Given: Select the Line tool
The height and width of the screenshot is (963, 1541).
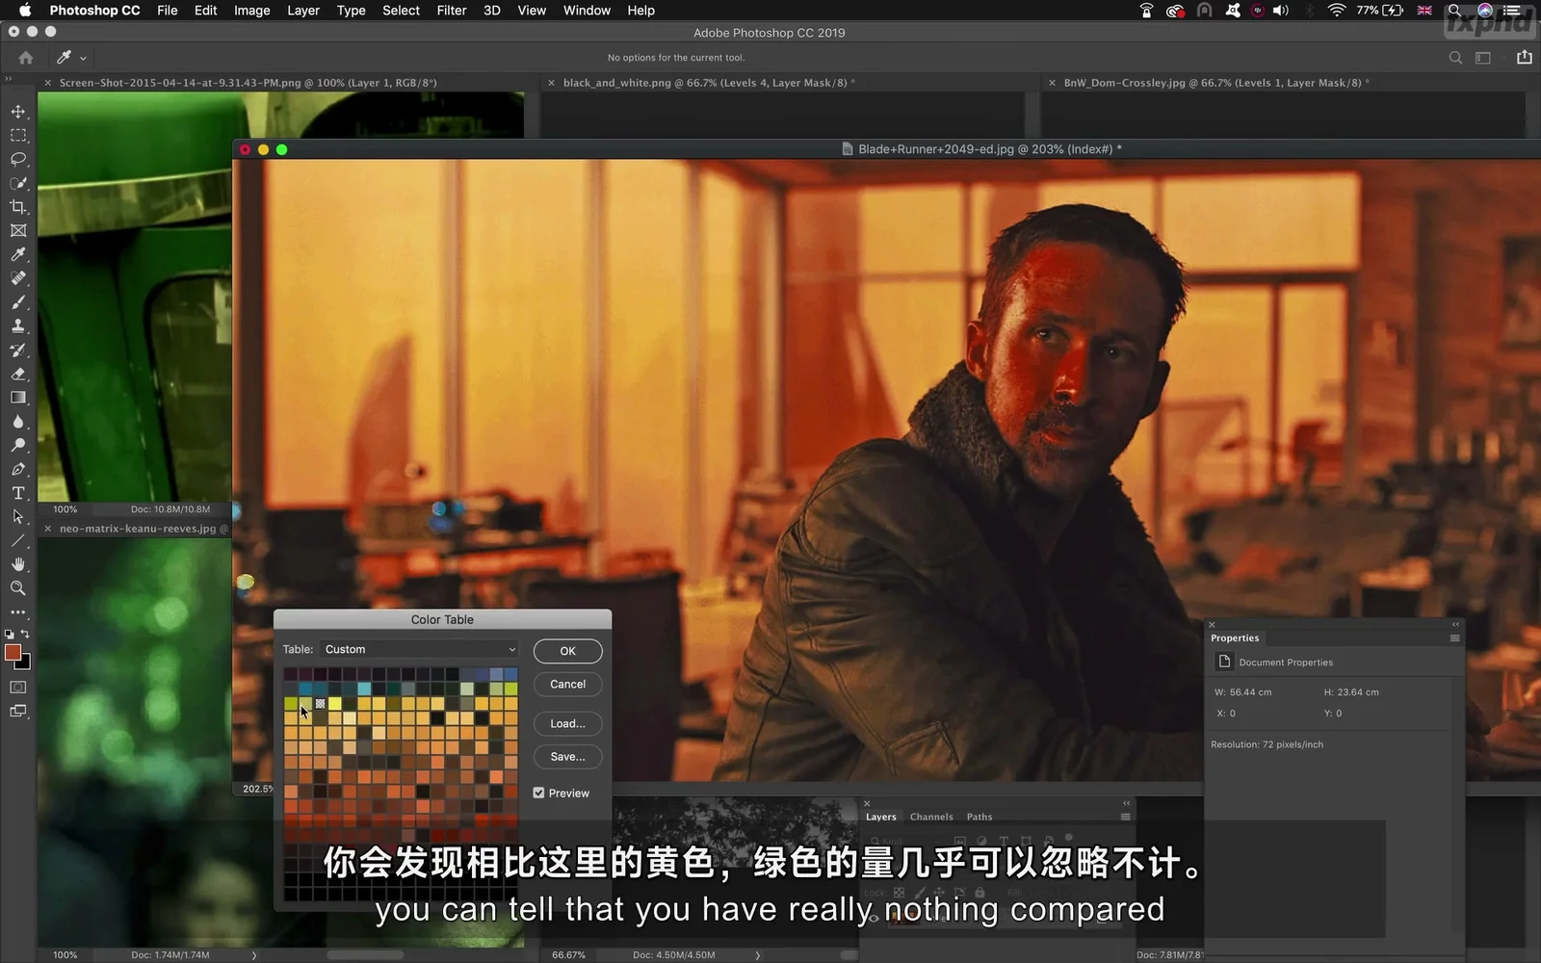Looking at the screenshot, I should point(18,540).
